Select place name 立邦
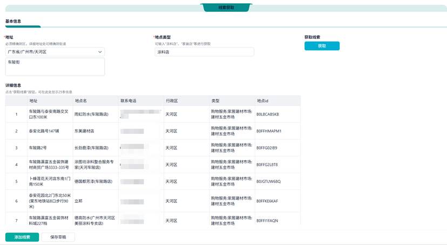Screen dimensions: 447x245 pyautogui.click(x=78, y=201)
